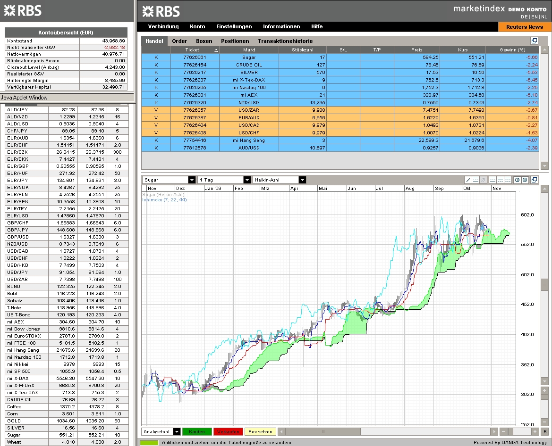Image resolution: width=552 pixels, height=446 pixels.
Task: Select the trend line drawing tool
Action: 468,180
